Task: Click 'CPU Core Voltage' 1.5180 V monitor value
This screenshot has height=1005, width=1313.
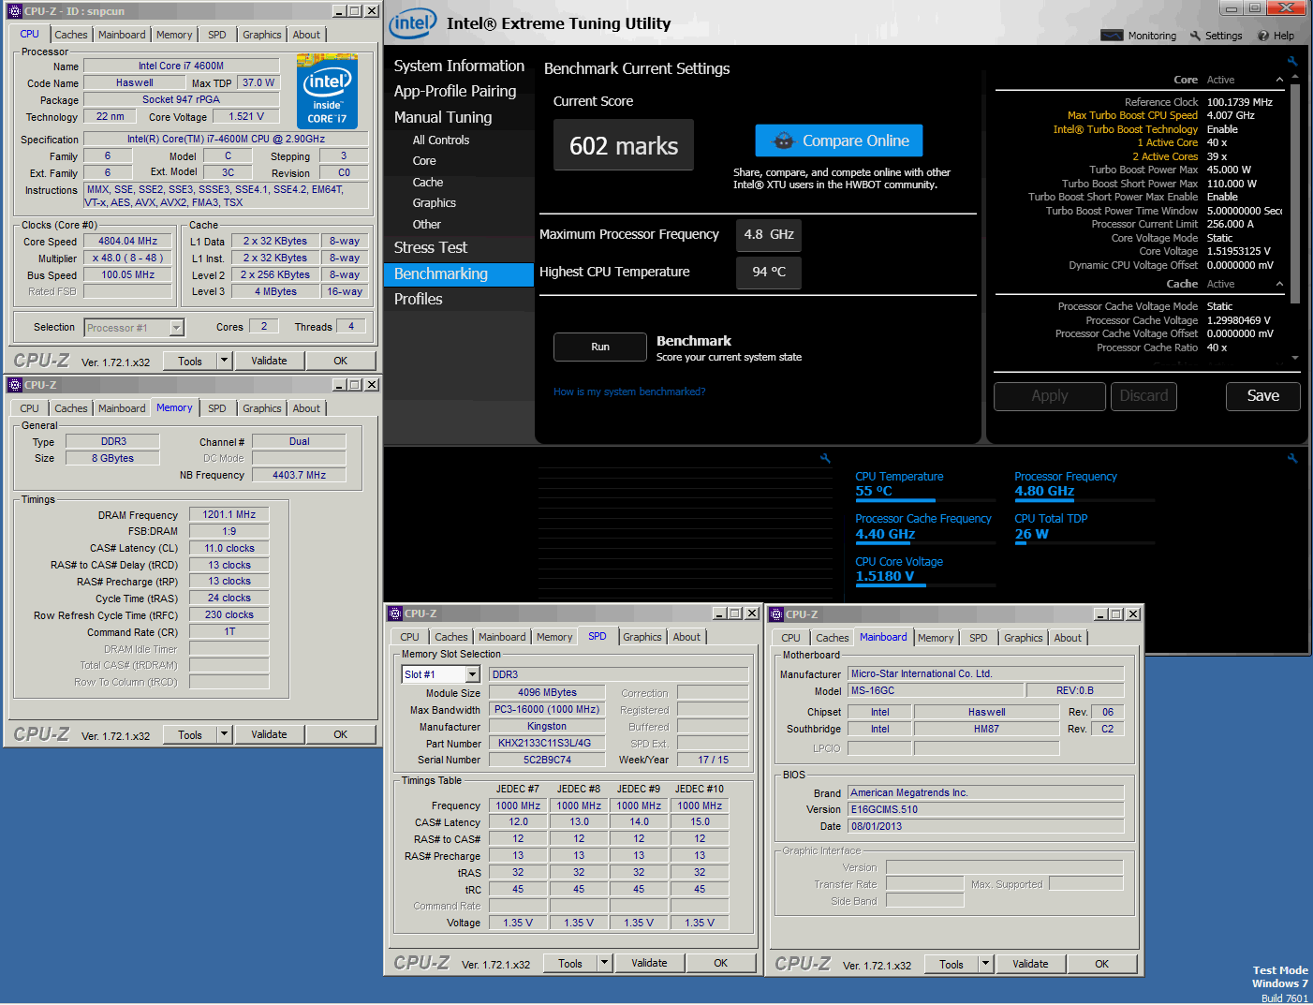Action: tap(885, 576)
